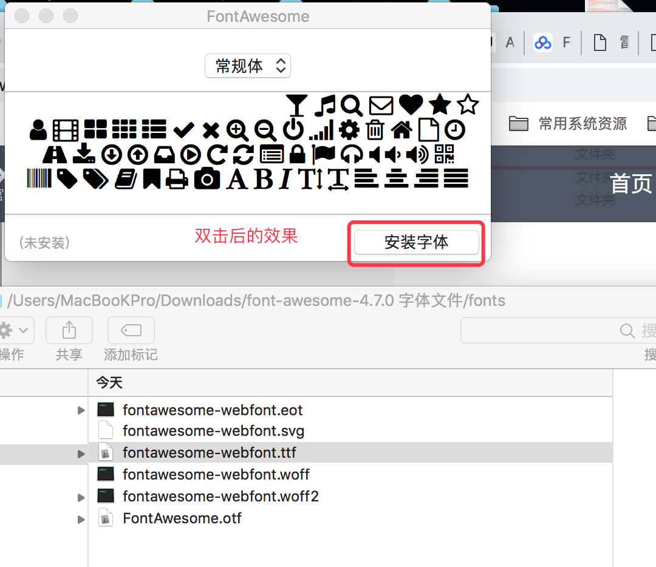Click the 共享 share toolbar button
This screenshot has height=567, width=656.
point(69,330)
